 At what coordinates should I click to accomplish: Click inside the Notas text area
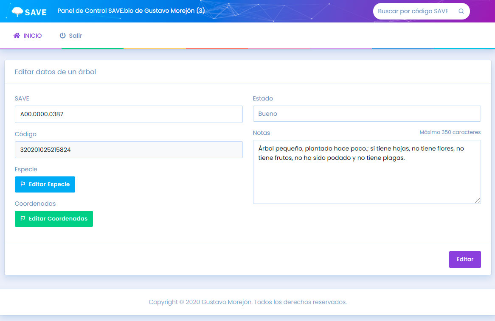pos(366,172)
